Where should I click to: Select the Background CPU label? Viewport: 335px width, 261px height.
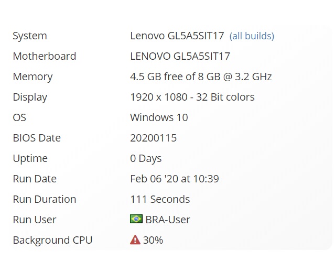pos(52,240)
